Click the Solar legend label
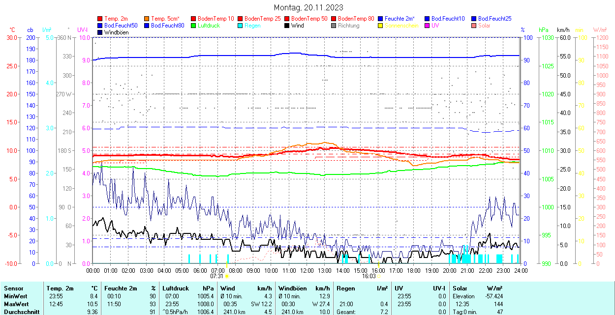Screen dimensions: 615x315 coord(484,26)
